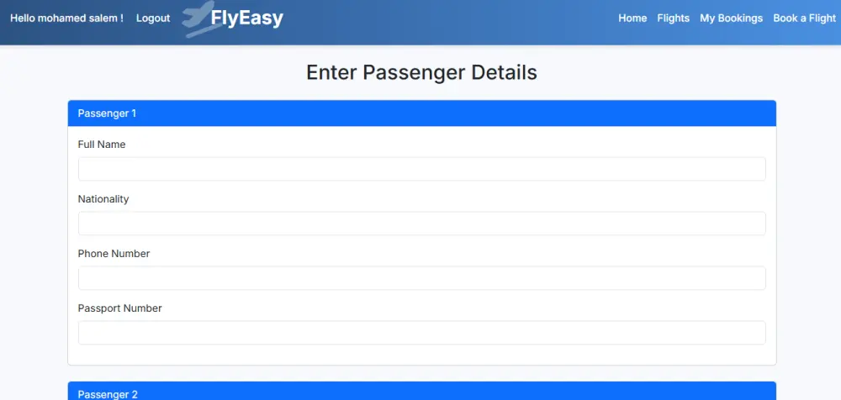Viewport: 841px width, 400px height.
Task: Go to the Home page
Action: tap(632, 18)
